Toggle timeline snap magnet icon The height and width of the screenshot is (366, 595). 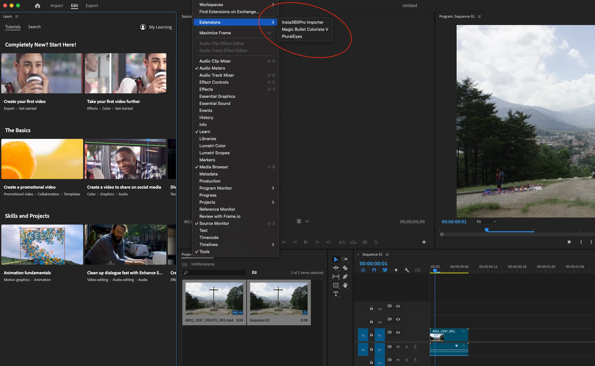(374, 270)
